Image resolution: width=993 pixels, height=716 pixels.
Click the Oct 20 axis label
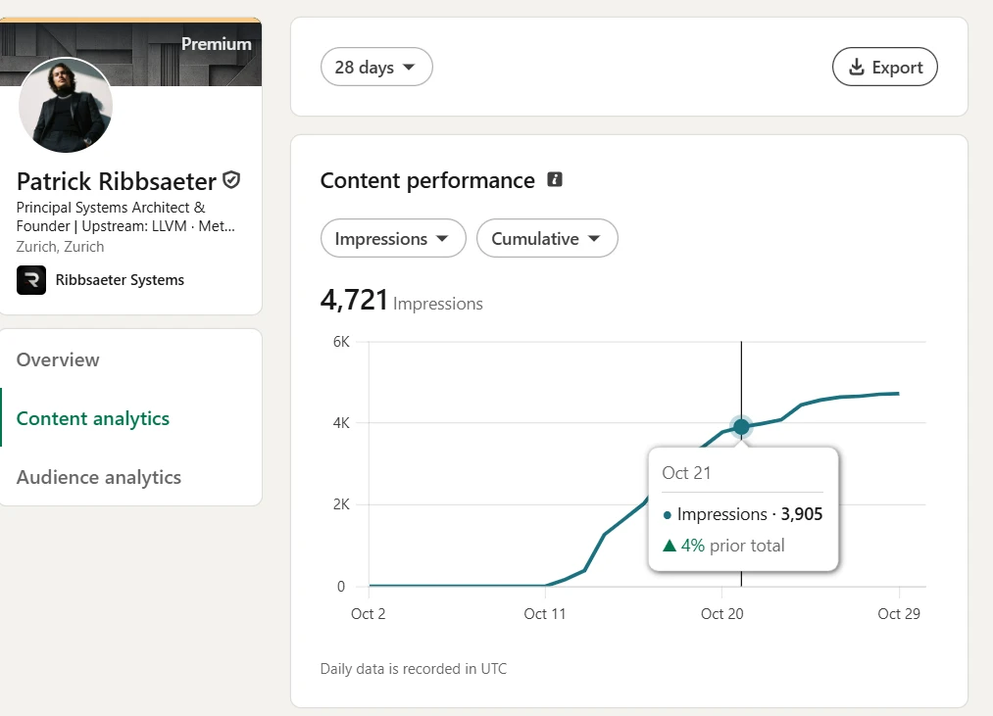[x=721, y=613]
